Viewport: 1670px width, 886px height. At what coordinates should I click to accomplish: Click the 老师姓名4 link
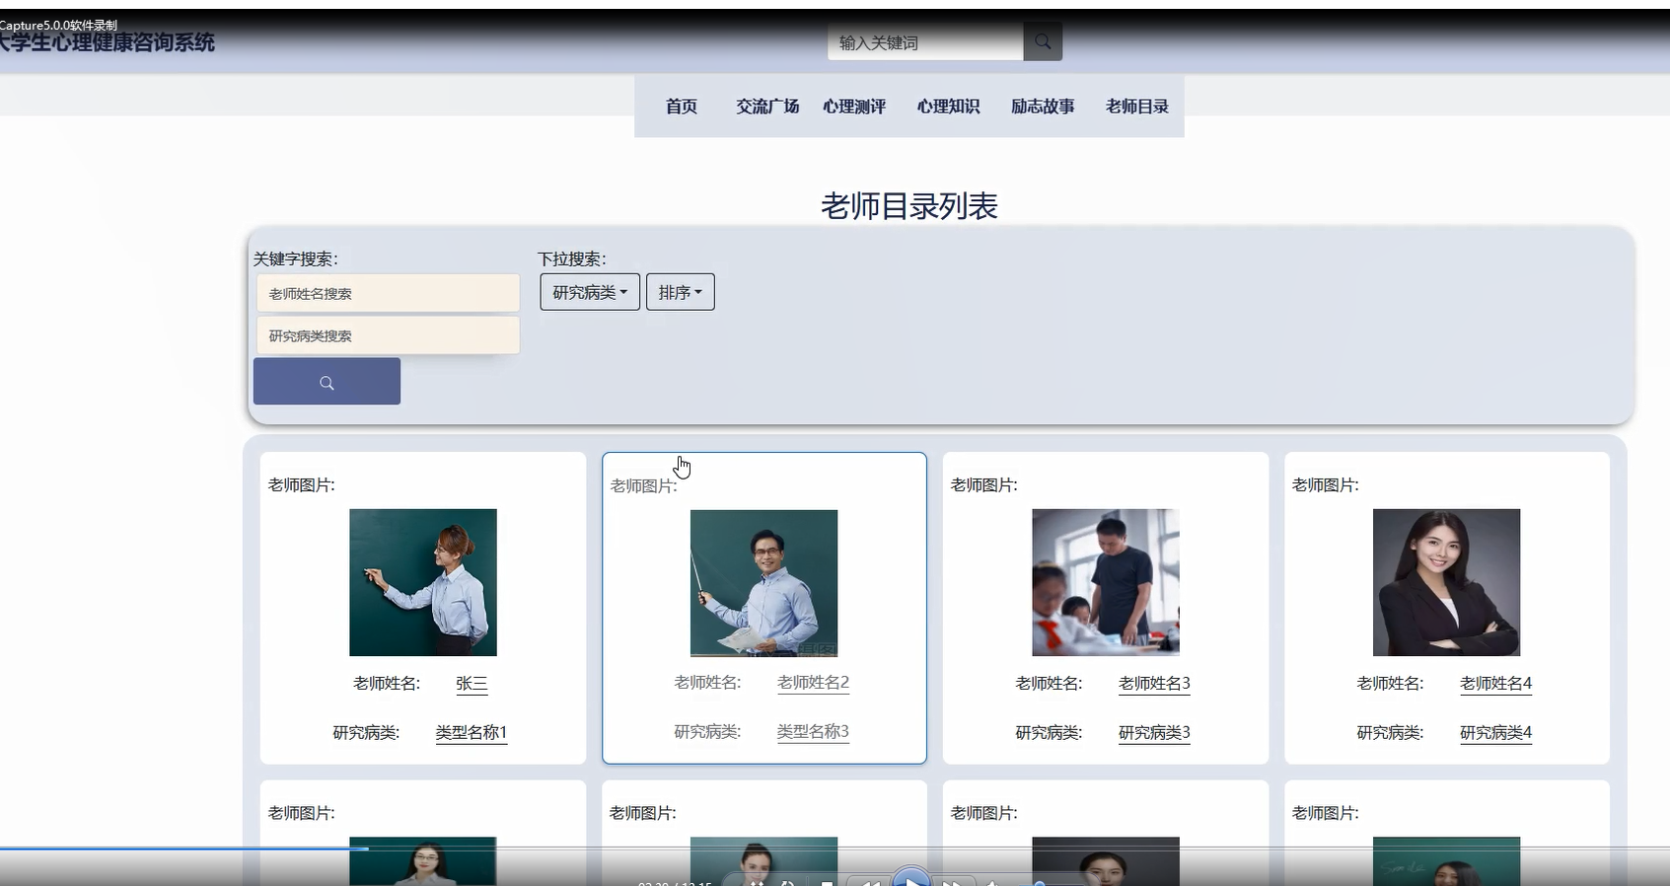1495,684
